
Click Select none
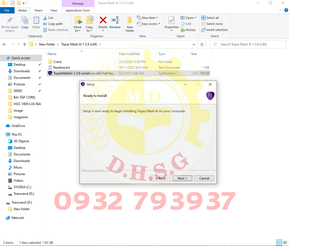click(x=212, y=24)
